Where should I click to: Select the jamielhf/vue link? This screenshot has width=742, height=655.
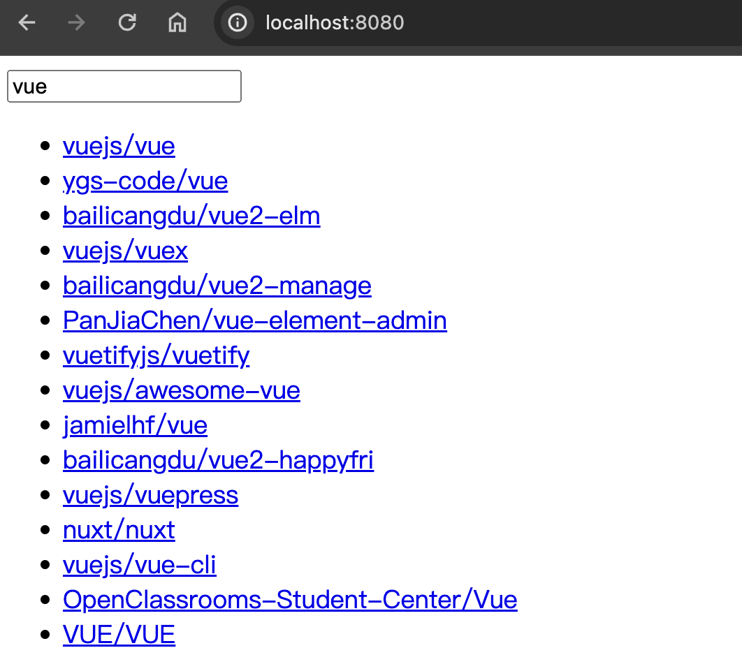click(x=136, y=425)
